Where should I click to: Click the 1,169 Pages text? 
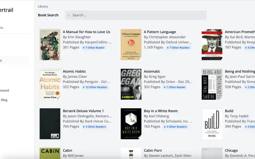click(x=153, y=48)
